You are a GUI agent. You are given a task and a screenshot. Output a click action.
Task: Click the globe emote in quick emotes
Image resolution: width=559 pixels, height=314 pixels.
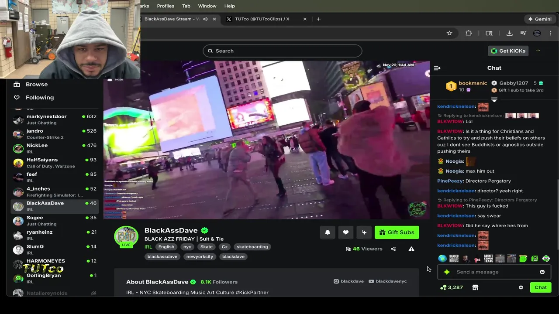(442, 259)
